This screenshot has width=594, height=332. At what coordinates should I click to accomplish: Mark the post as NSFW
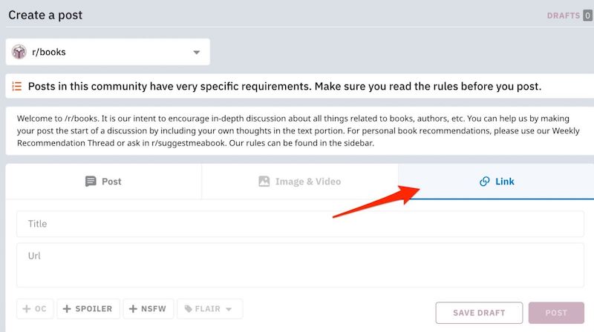[x=148, y=309]
